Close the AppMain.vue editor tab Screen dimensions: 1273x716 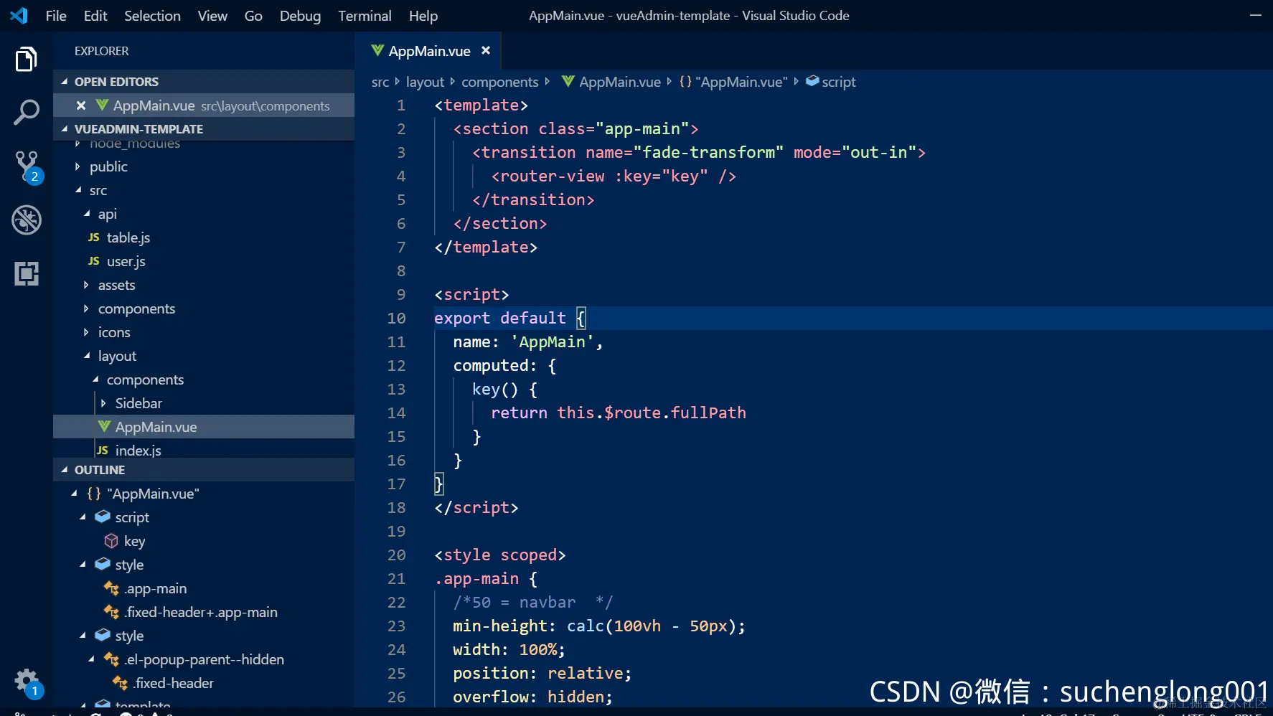pos(486,50)
